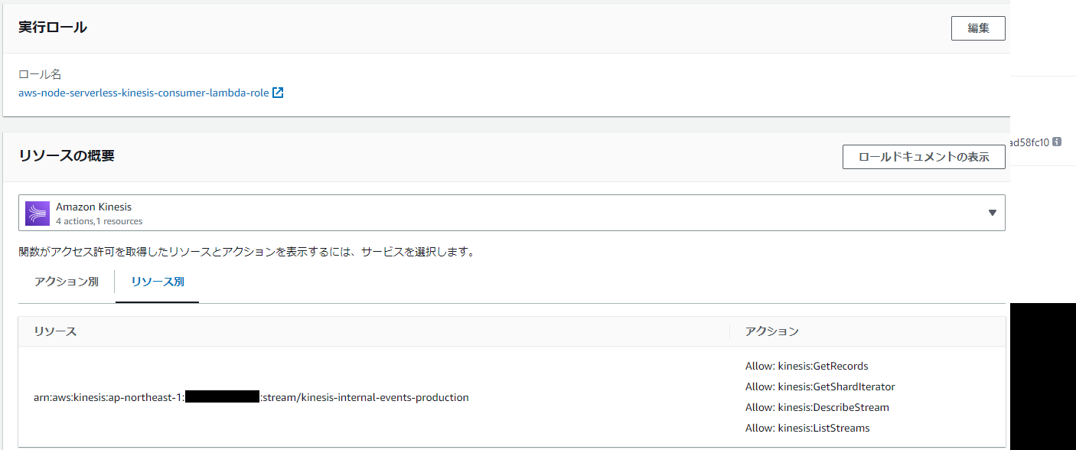This screenshot has width=1076, height=450.
Task: Click the リソース column header
Action: 55,331
